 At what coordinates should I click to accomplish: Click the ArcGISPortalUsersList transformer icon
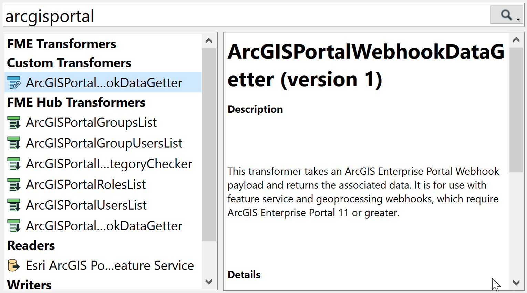tap(14, 205)
